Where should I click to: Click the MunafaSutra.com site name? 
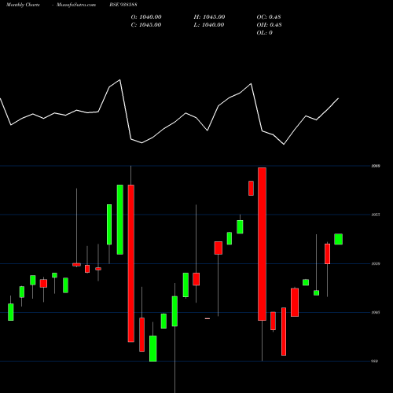[76, 5]
